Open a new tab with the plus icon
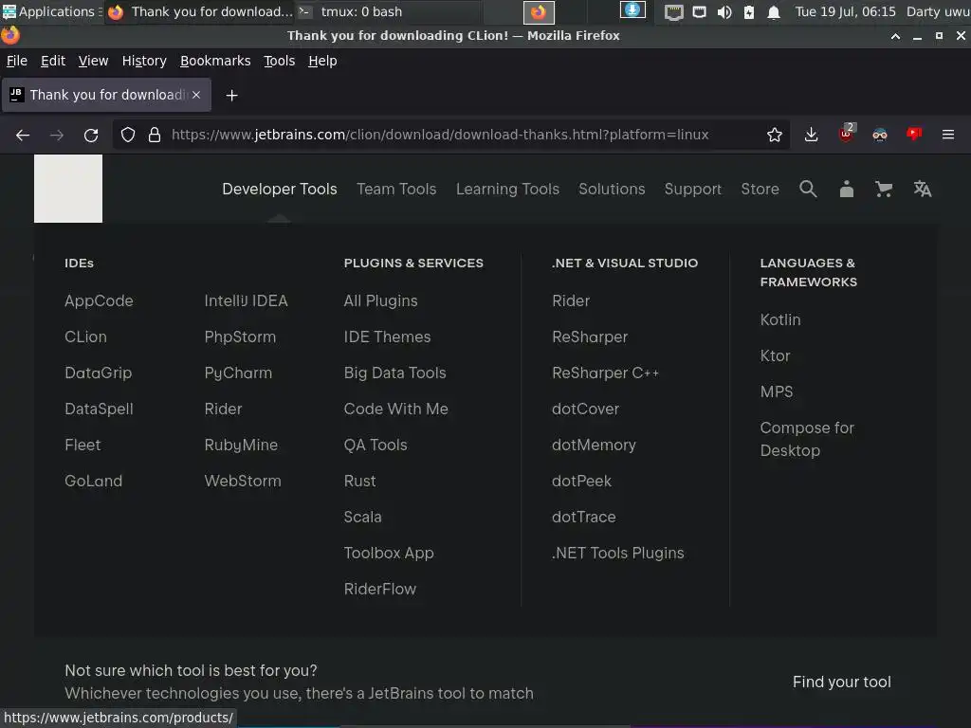 [x=231, y=96]
